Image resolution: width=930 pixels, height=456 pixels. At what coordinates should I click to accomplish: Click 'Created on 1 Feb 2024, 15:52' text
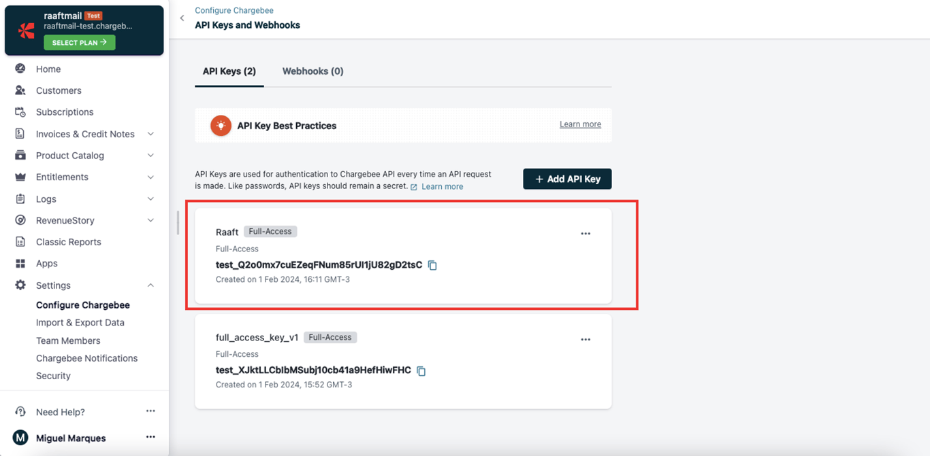click(284, 385)
